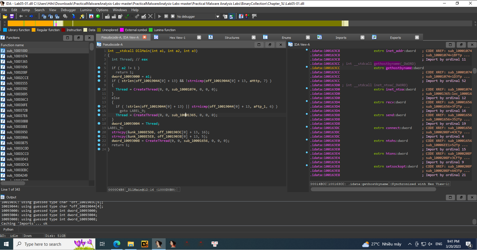Viewport: 477px width, 250px height.
Task: Click the red warning triangle toolbar icon
Action: 91,17
